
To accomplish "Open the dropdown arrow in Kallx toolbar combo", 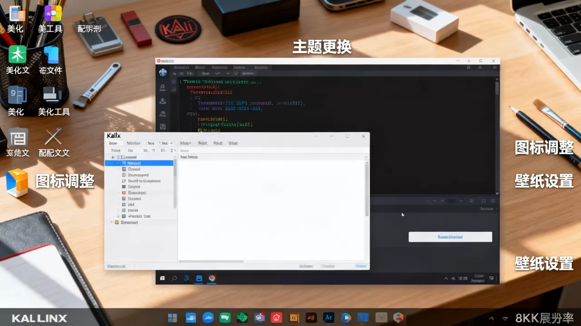I will coord(171,143).
